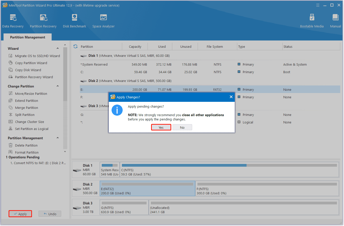Click the sidebar scroll down arrow
344x226 pixels.
click(x=65, y=152)
